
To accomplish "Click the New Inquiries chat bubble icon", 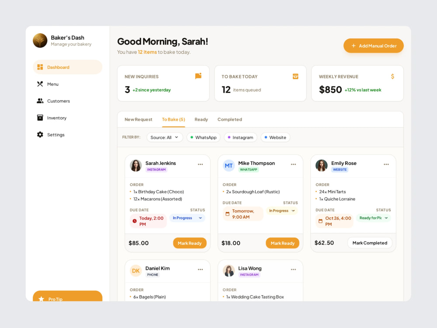I will [x=198, y=76].
